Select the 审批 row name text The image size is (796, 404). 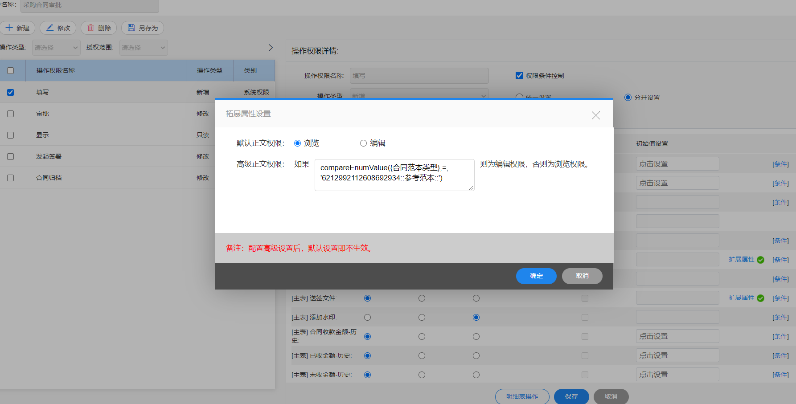[42, 114]
